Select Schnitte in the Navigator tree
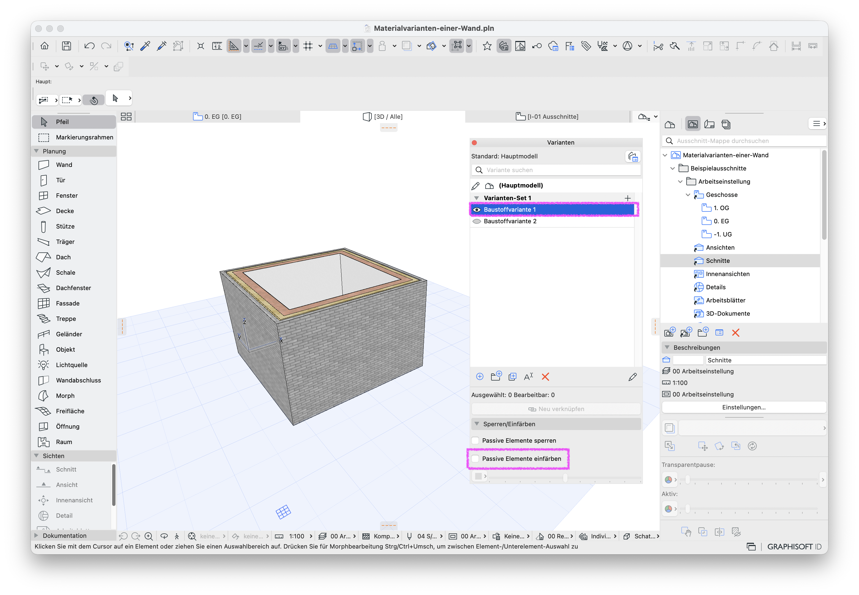The image size is (859, 595). click(x=740, y=261)
